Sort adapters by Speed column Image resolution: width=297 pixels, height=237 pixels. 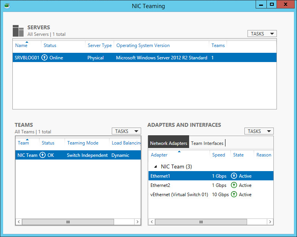(218, 155)
